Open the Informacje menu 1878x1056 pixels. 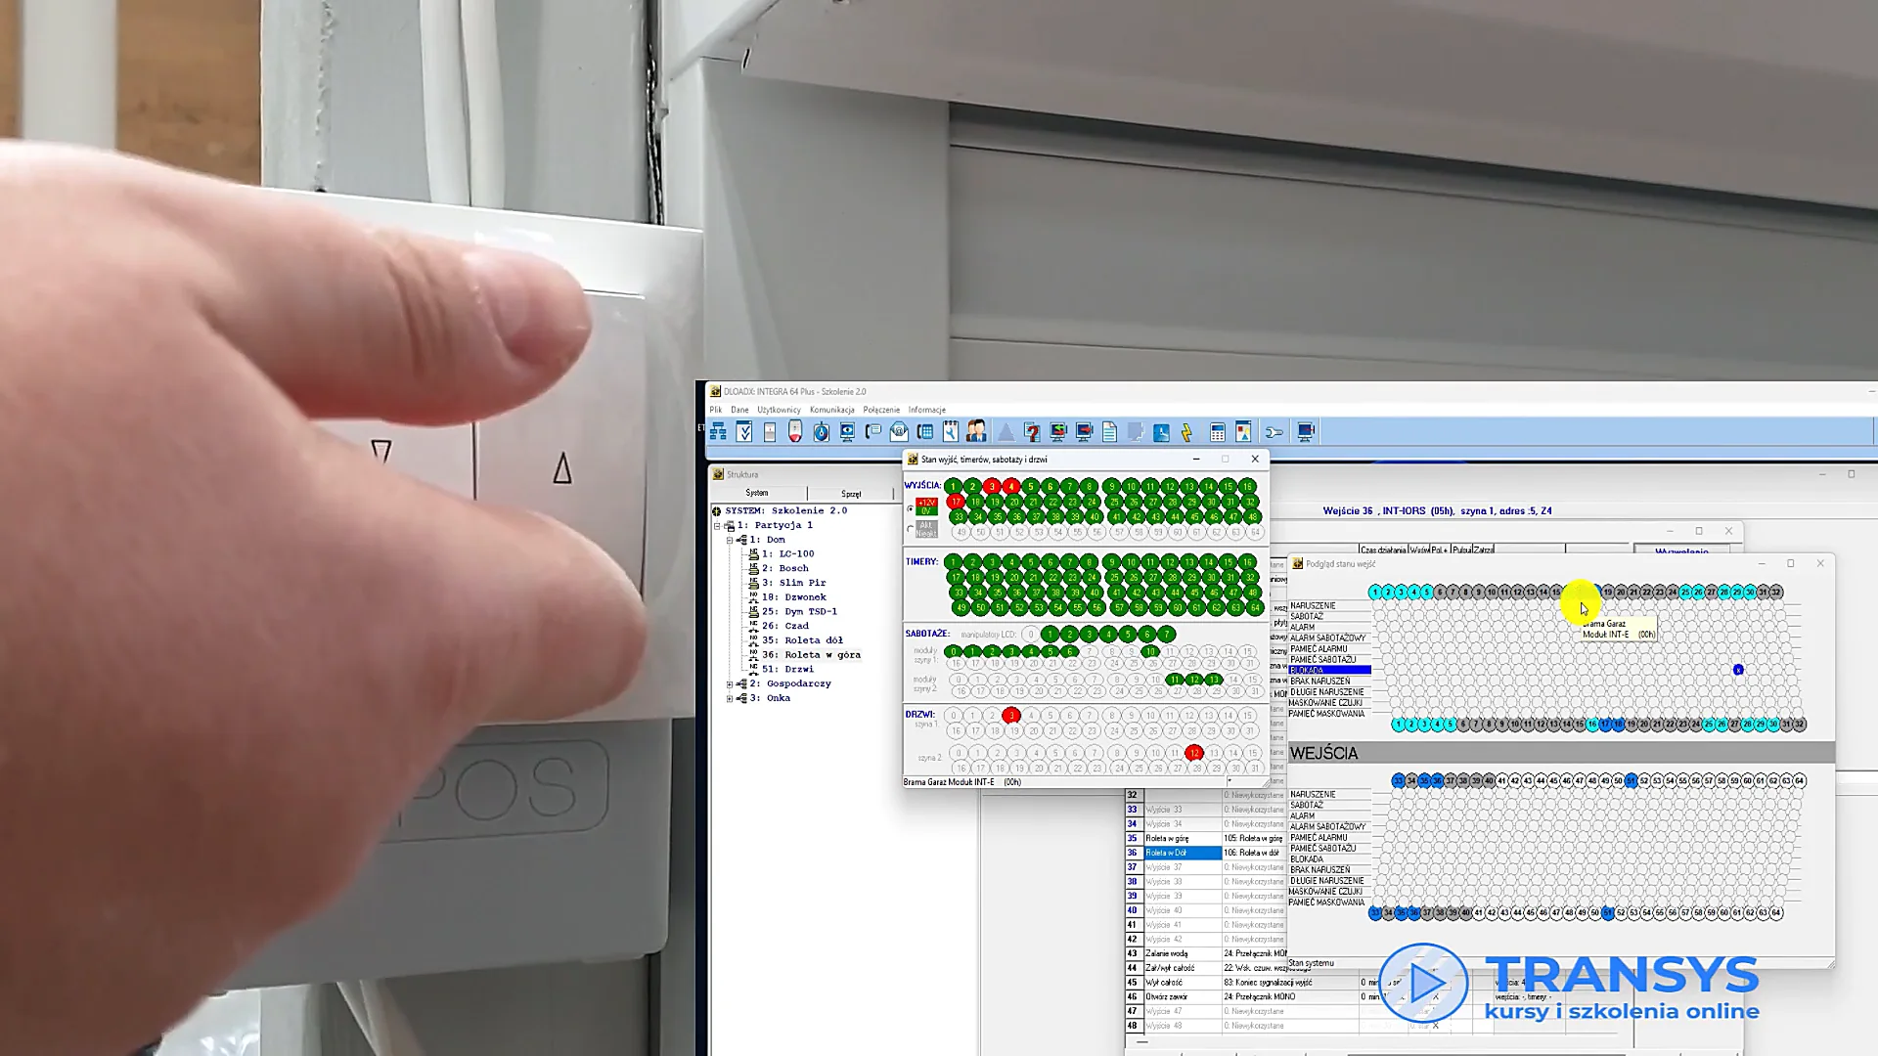[x=927, y=410]
